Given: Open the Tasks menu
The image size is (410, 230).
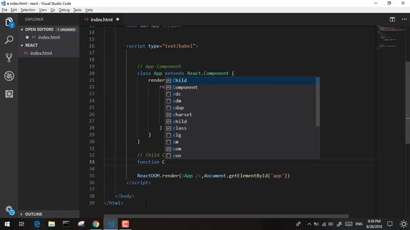Looking at the screenshot, I should pos(77,10).
